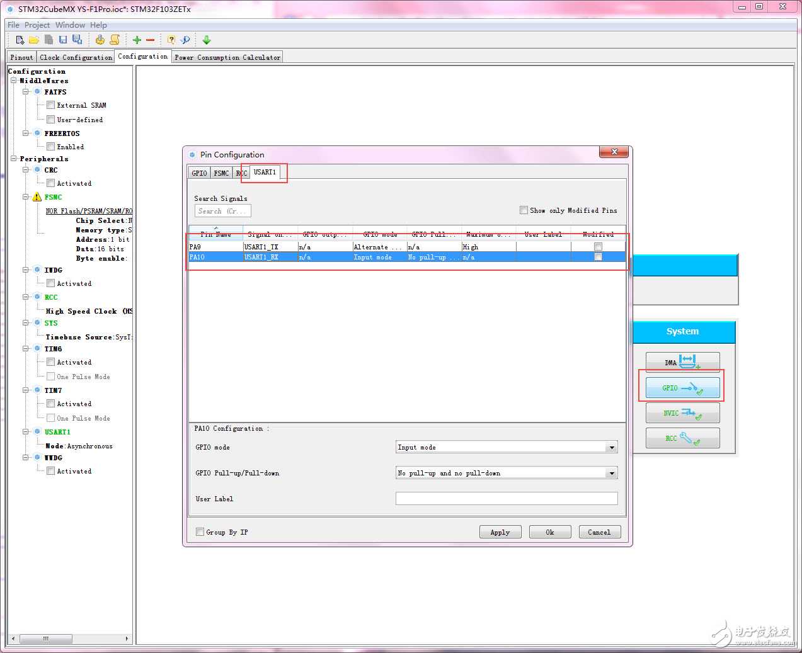Open the DMA system configuration button
This screenshot has width=802, height=653.
[682, 363]
